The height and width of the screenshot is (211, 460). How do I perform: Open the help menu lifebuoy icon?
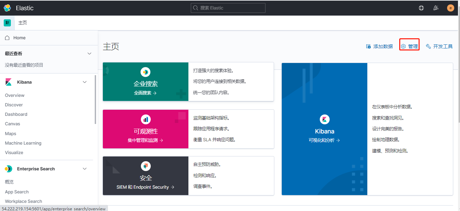421,8
